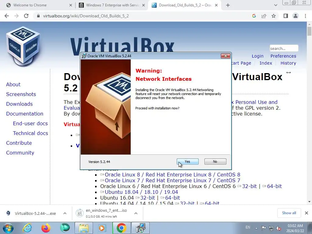Open Chrome's side panel icon
This screenshot has height=234, width=312.
click(286, 16)
